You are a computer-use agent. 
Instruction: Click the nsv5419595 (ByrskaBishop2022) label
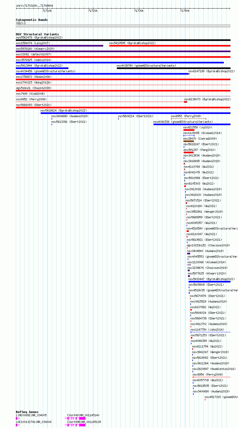click(132, 43)
